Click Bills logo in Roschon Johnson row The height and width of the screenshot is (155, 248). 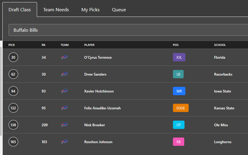pos(64,142)
